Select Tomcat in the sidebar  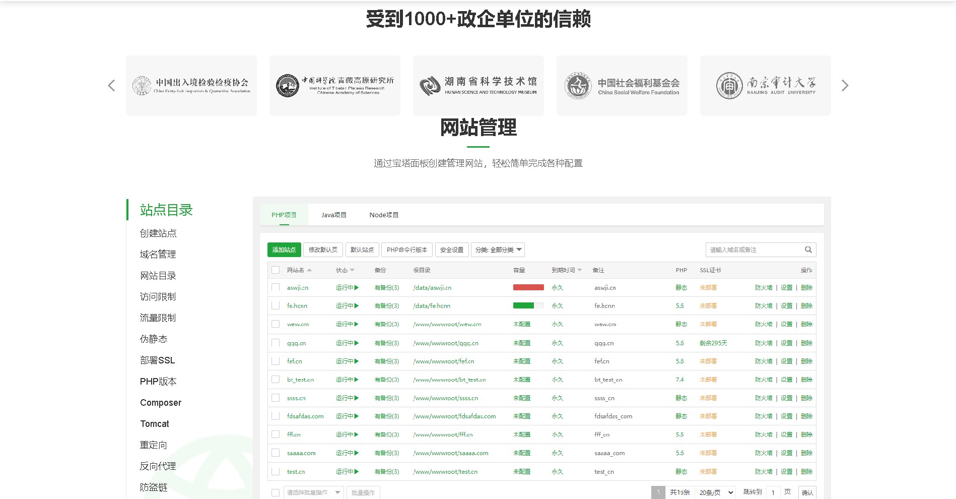click(x=155, y=424)
